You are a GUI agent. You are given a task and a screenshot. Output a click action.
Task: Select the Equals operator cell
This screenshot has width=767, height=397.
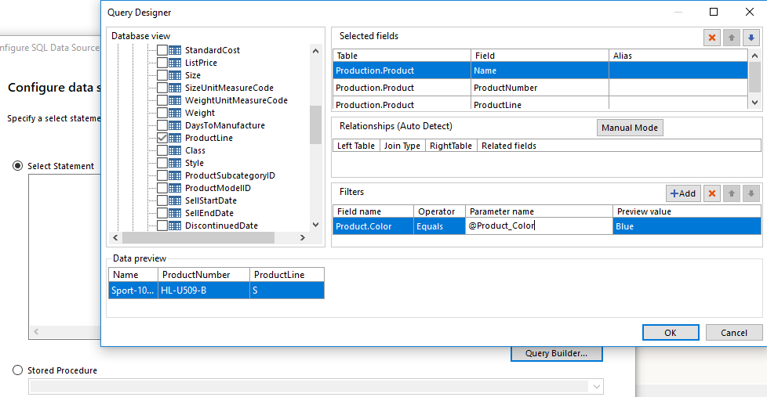439,226
